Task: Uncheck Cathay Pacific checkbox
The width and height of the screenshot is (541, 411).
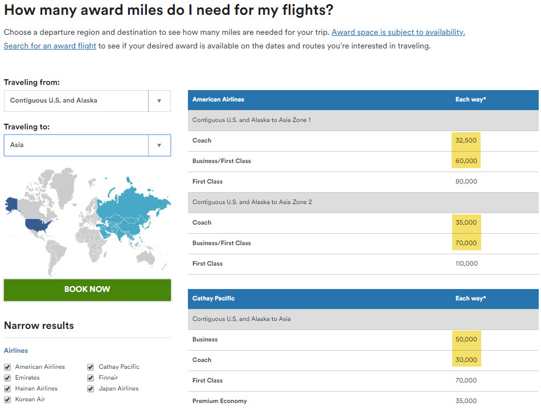Action: coord(91,367)
